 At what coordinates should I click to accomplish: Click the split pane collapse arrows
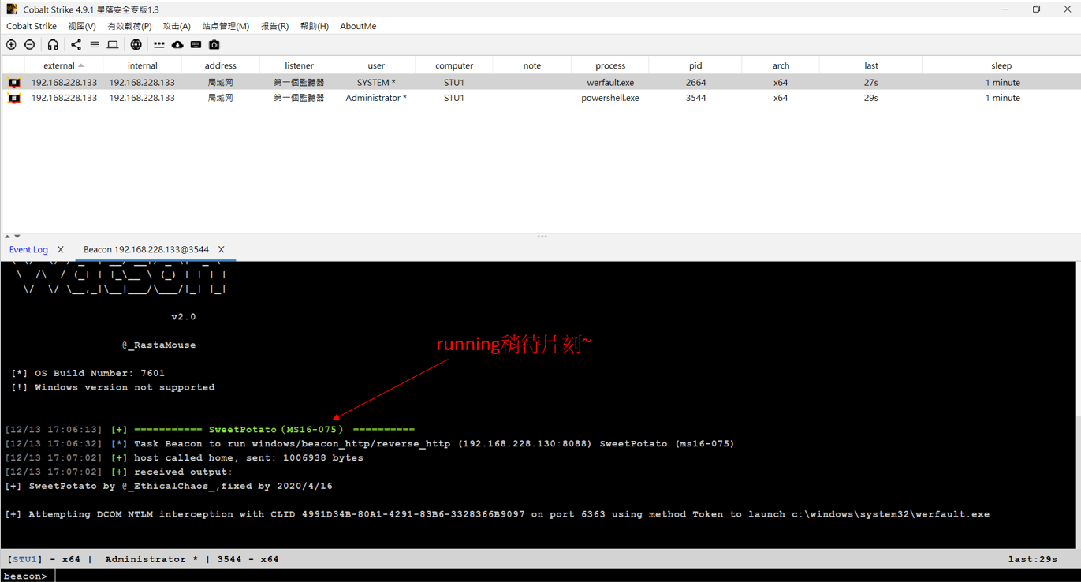click(12, 237)
